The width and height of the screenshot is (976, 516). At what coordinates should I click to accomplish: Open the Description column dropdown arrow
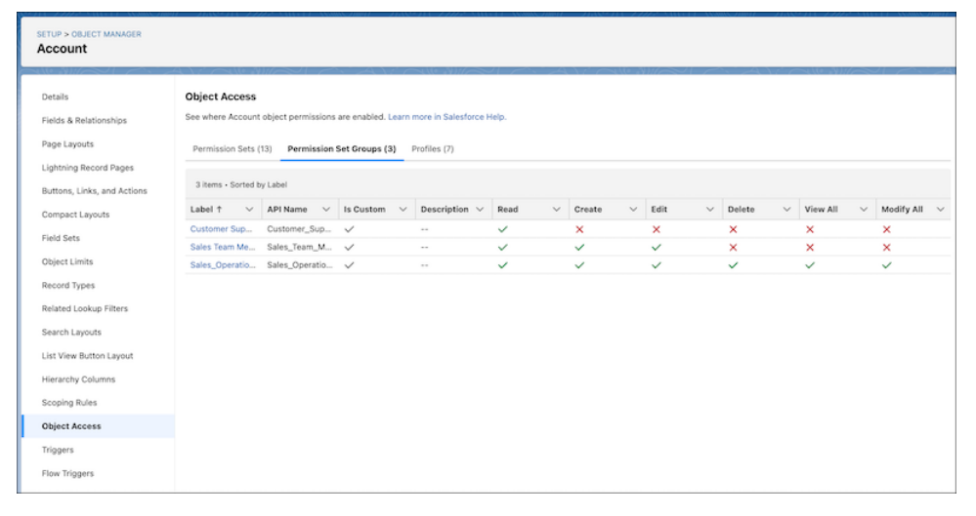point(480,210)
